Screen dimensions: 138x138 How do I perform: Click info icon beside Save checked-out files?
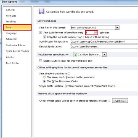69,74
